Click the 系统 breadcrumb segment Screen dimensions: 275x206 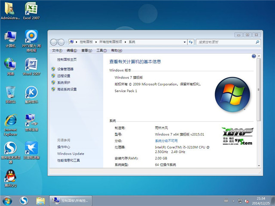(132, 42)
